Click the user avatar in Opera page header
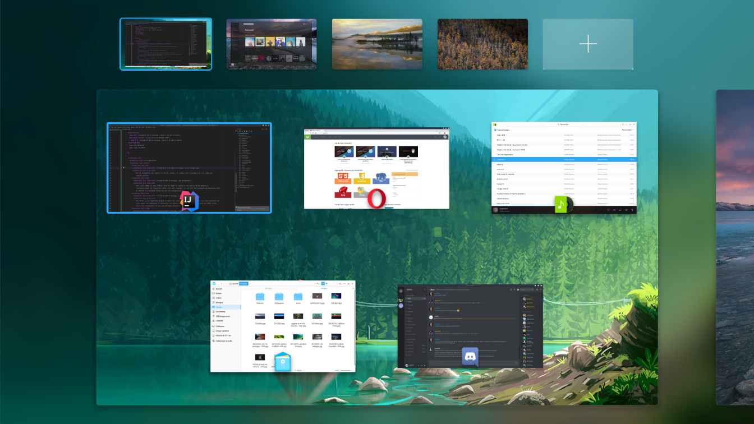This screenshot has width=754, height=424. [445, 137]
